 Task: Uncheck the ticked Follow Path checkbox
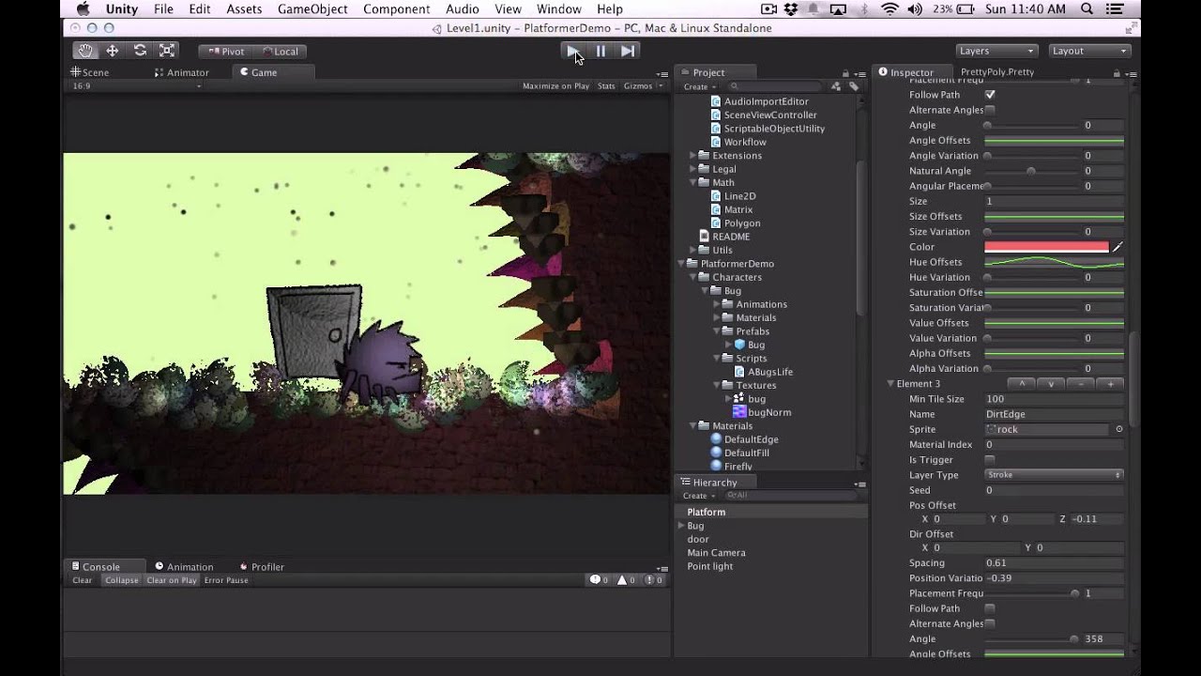click(990, 95)
